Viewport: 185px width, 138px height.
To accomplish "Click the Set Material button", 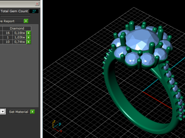I will (x=19, y=112).
